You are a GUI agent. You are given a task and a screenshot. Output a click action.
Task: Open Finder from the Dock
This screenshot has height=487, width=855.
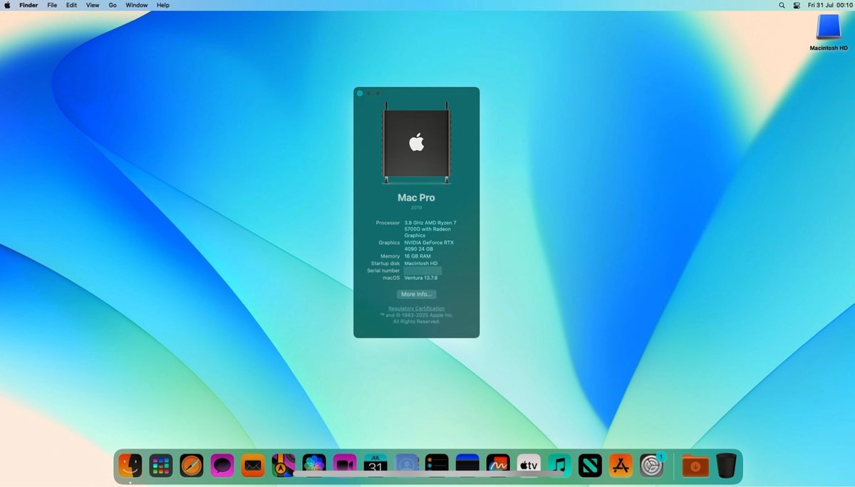point(130,466)
